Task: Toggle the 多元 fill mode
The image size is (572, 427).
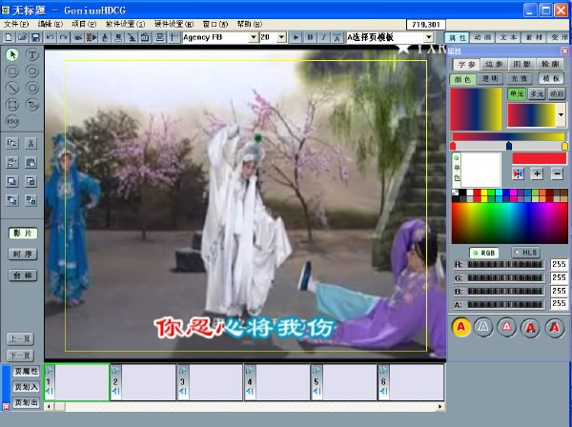Action: [x=536, y=93]
